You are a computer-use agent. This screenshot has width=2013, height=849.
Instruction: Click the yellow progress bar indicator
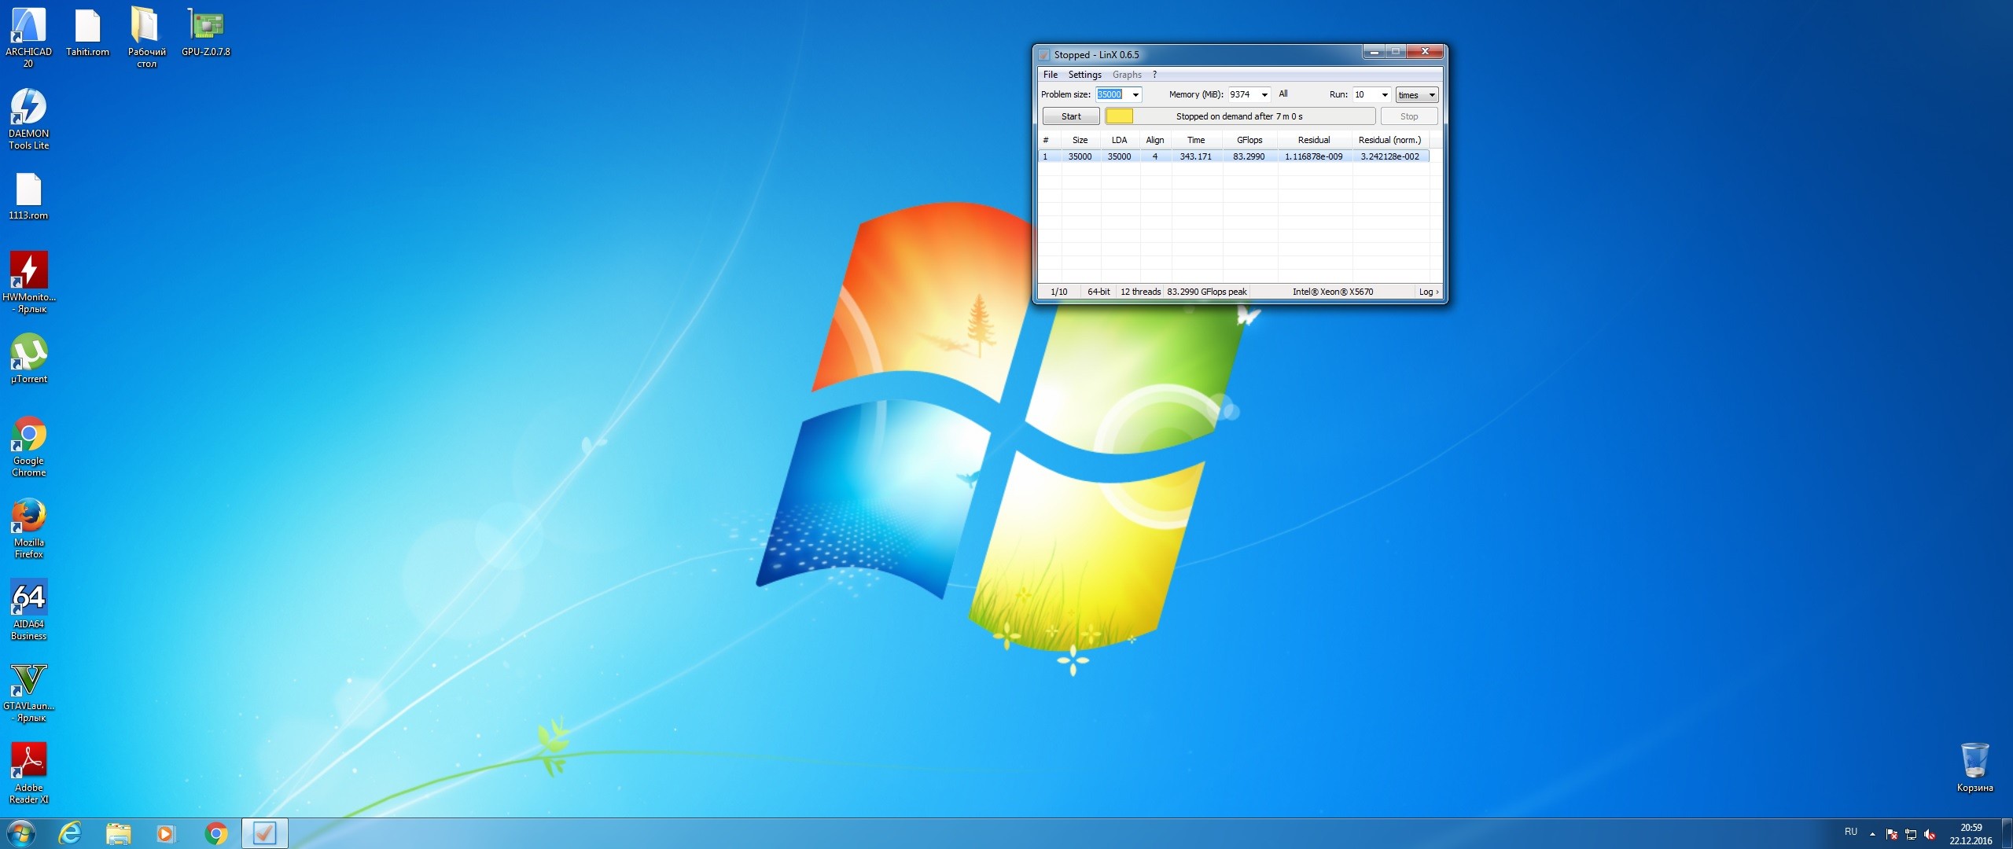click(x=1119, y=116)
